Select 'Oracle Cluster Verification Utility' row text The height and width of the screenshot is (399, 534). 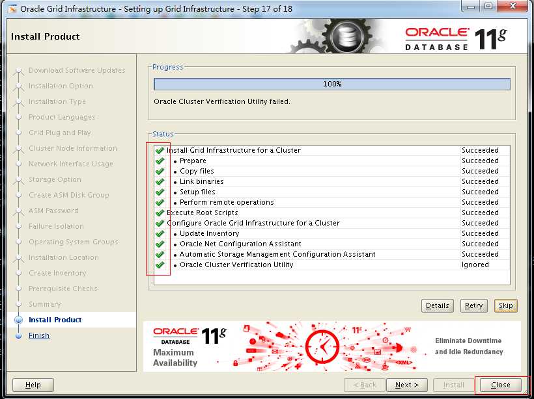(236, 264)
